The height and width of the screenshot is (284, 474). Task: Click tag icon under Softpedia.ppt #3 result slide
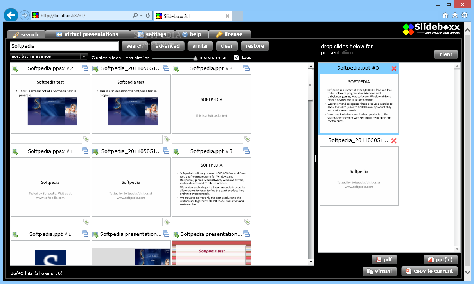[x=247, y=222]
